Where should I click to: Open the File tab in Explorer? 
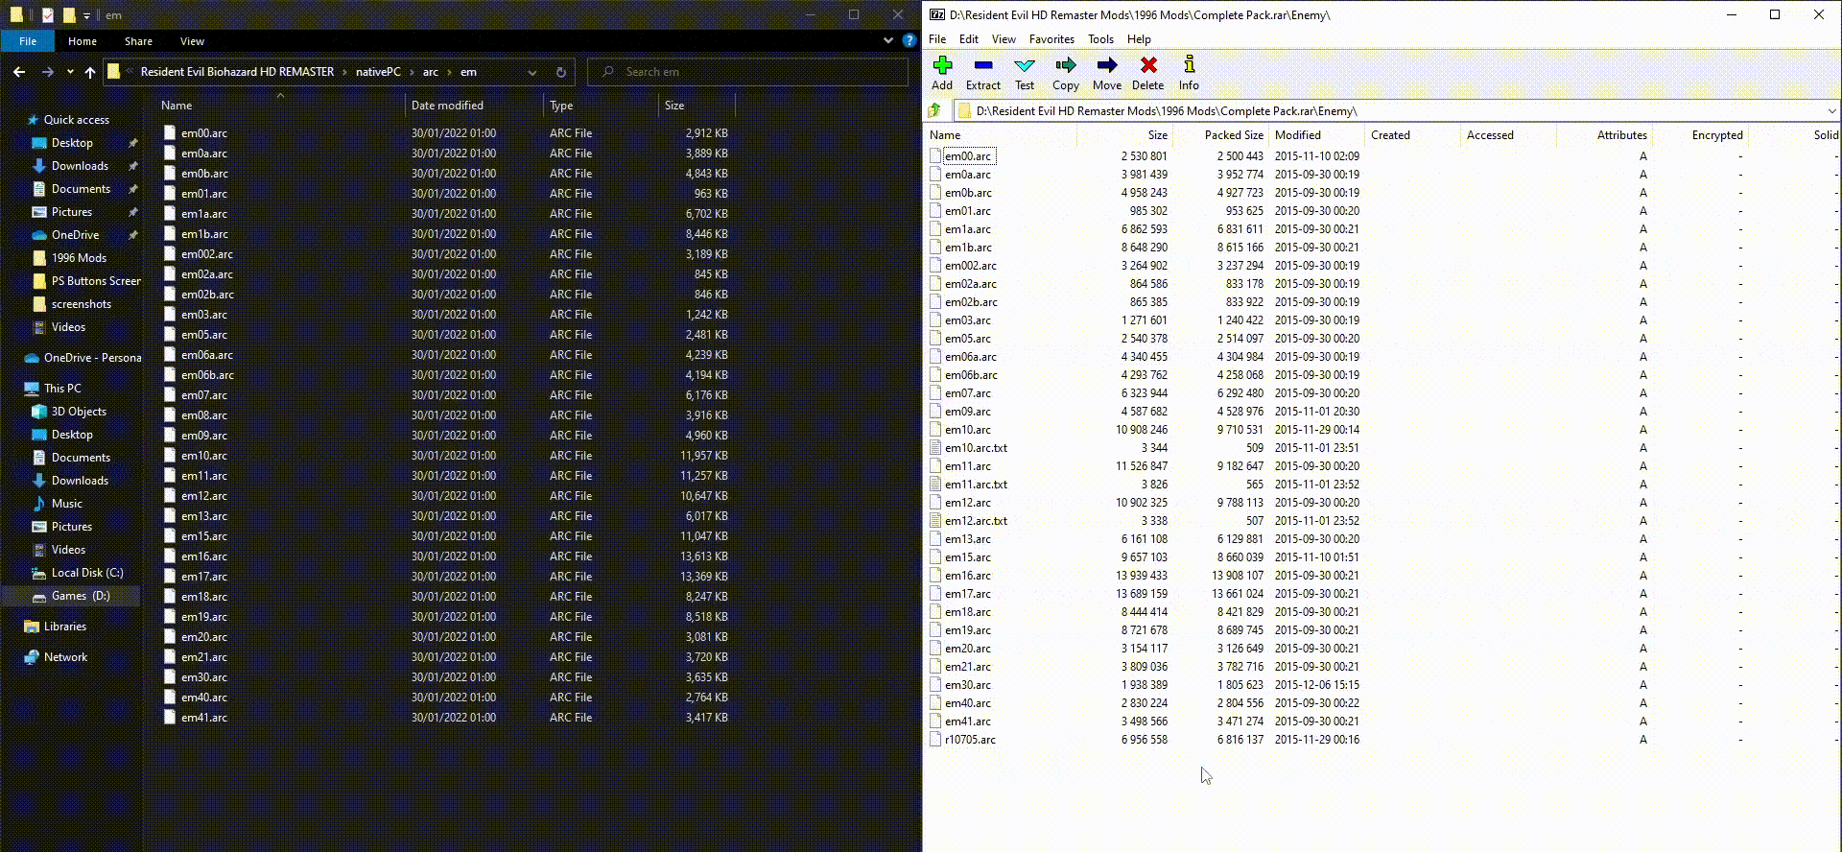tap(28, 40)
